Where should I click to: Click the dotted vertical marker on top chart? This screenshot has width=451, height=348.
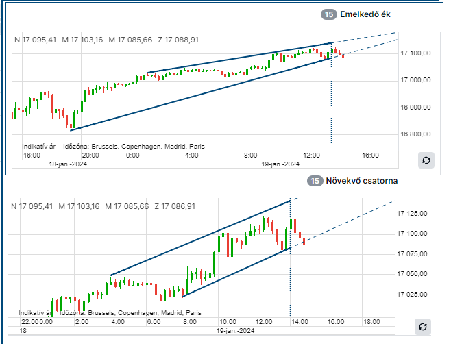332,90
